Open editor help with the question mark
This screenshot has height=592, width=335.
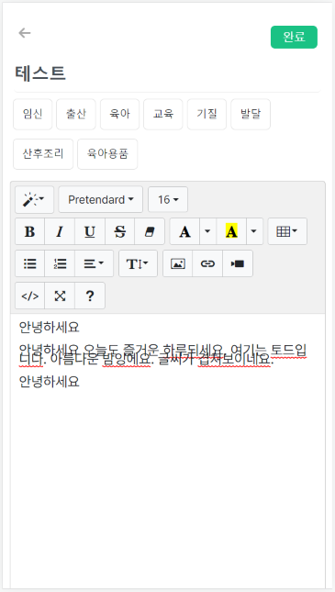[x=90, y=296]
